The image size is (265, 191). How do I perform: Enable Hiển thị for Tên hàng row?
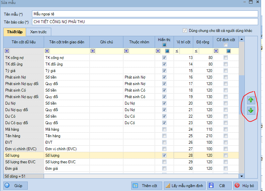click(164, 136)
